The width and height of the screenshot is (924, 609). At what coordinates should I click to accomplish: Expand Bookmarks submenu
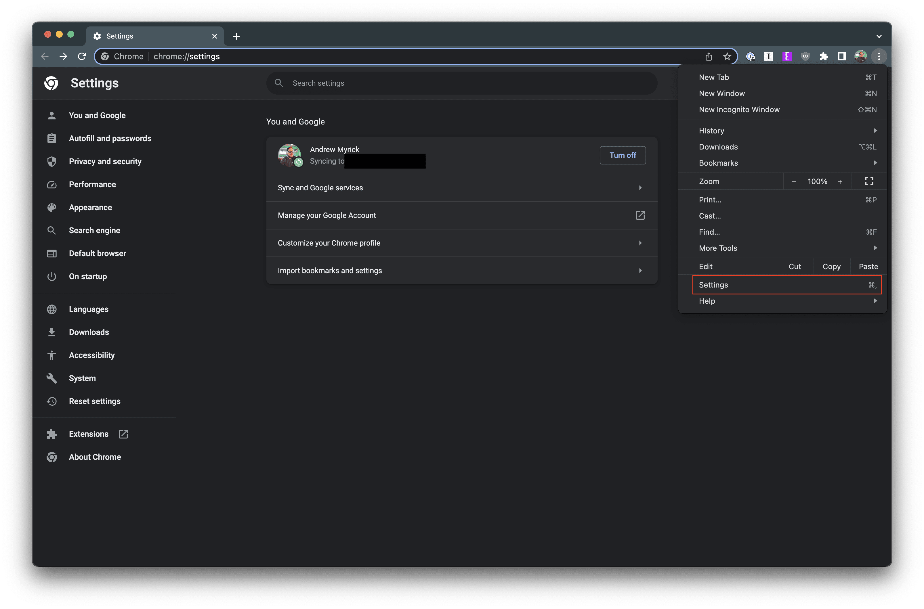point(782,163)
